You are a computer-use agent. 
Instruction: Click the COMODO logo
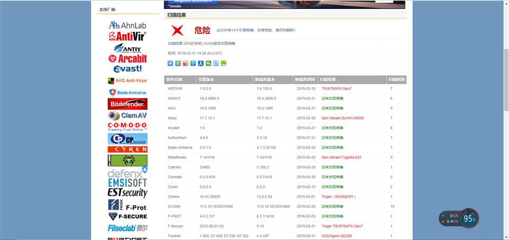tap(127, 127)
